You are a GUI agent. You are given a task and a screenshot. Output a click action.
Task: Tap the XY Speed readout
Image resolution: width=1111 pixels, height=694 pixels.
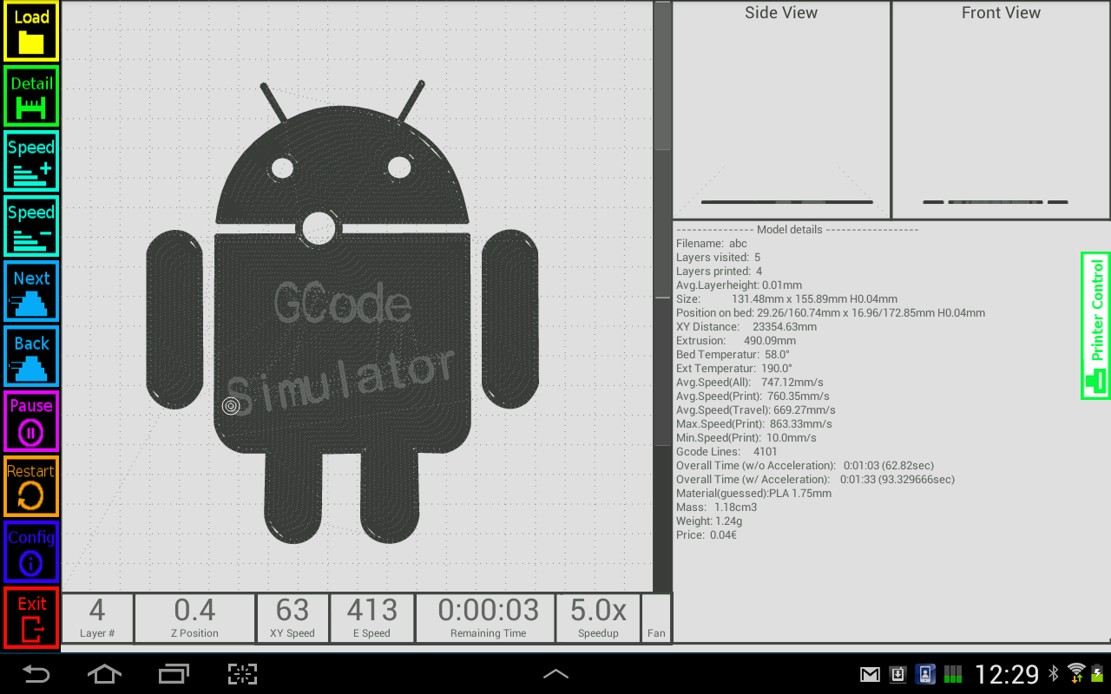click(x=293, y=619)
